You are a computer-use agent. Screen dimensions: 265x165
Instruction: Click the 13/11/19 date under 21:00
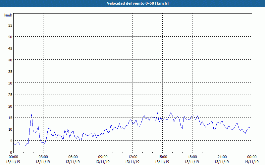(x=222, y=162)
